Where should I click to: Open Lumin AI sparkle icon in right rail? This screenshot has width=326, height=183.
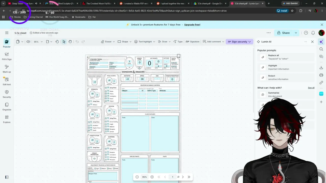coord(321,42)
